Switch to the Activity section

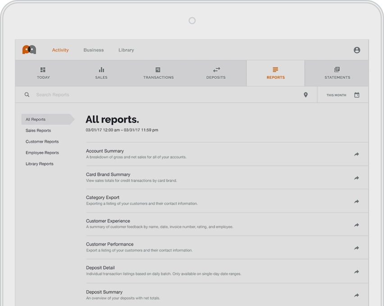coord(60,50)
